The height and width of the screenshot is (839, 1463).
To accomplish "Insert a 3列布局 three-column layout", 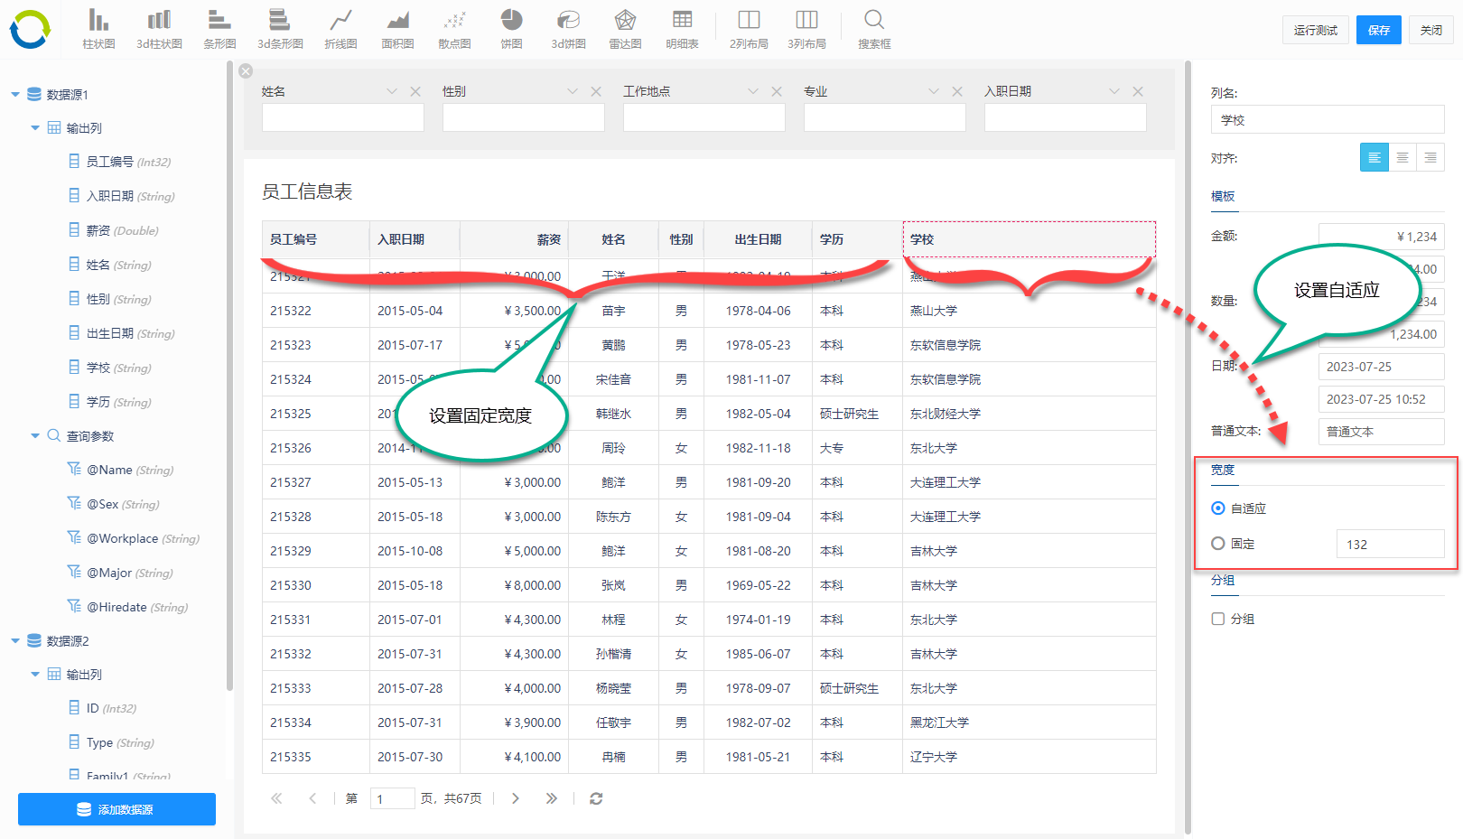I will (x=806, y=29).
